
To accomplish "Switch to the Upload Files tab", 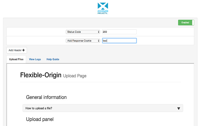I will click(x=16, y=59).
